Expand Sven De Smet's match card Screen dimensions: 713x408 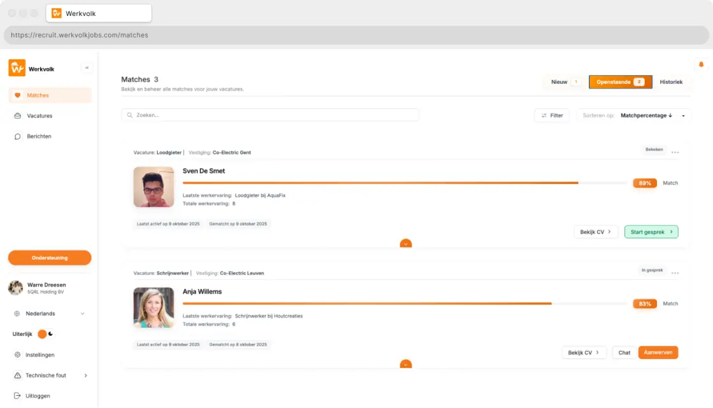pyautogui.click(x=406, y=243)
